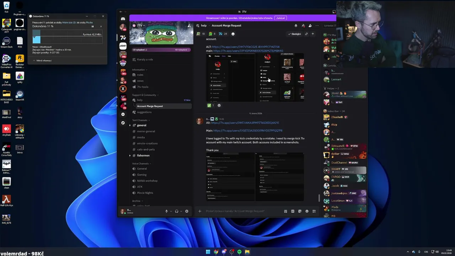Collapse details with Méně informací
This screenshot has height=256, width=455.
coord(42,60)
